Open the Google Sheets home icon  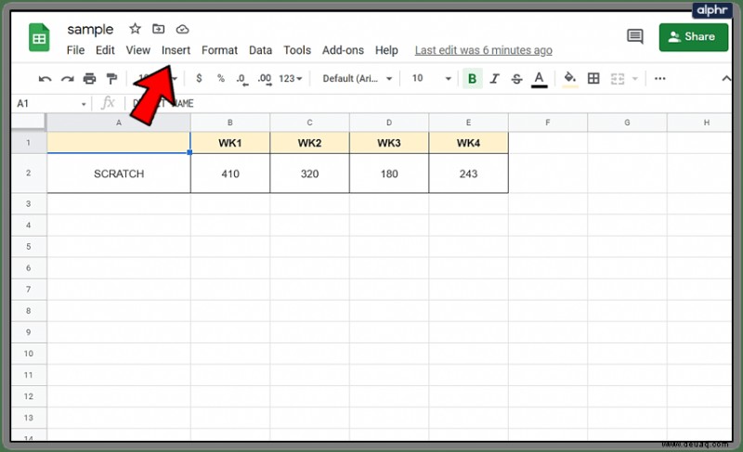pyautogui.click(x=39, y=37)
